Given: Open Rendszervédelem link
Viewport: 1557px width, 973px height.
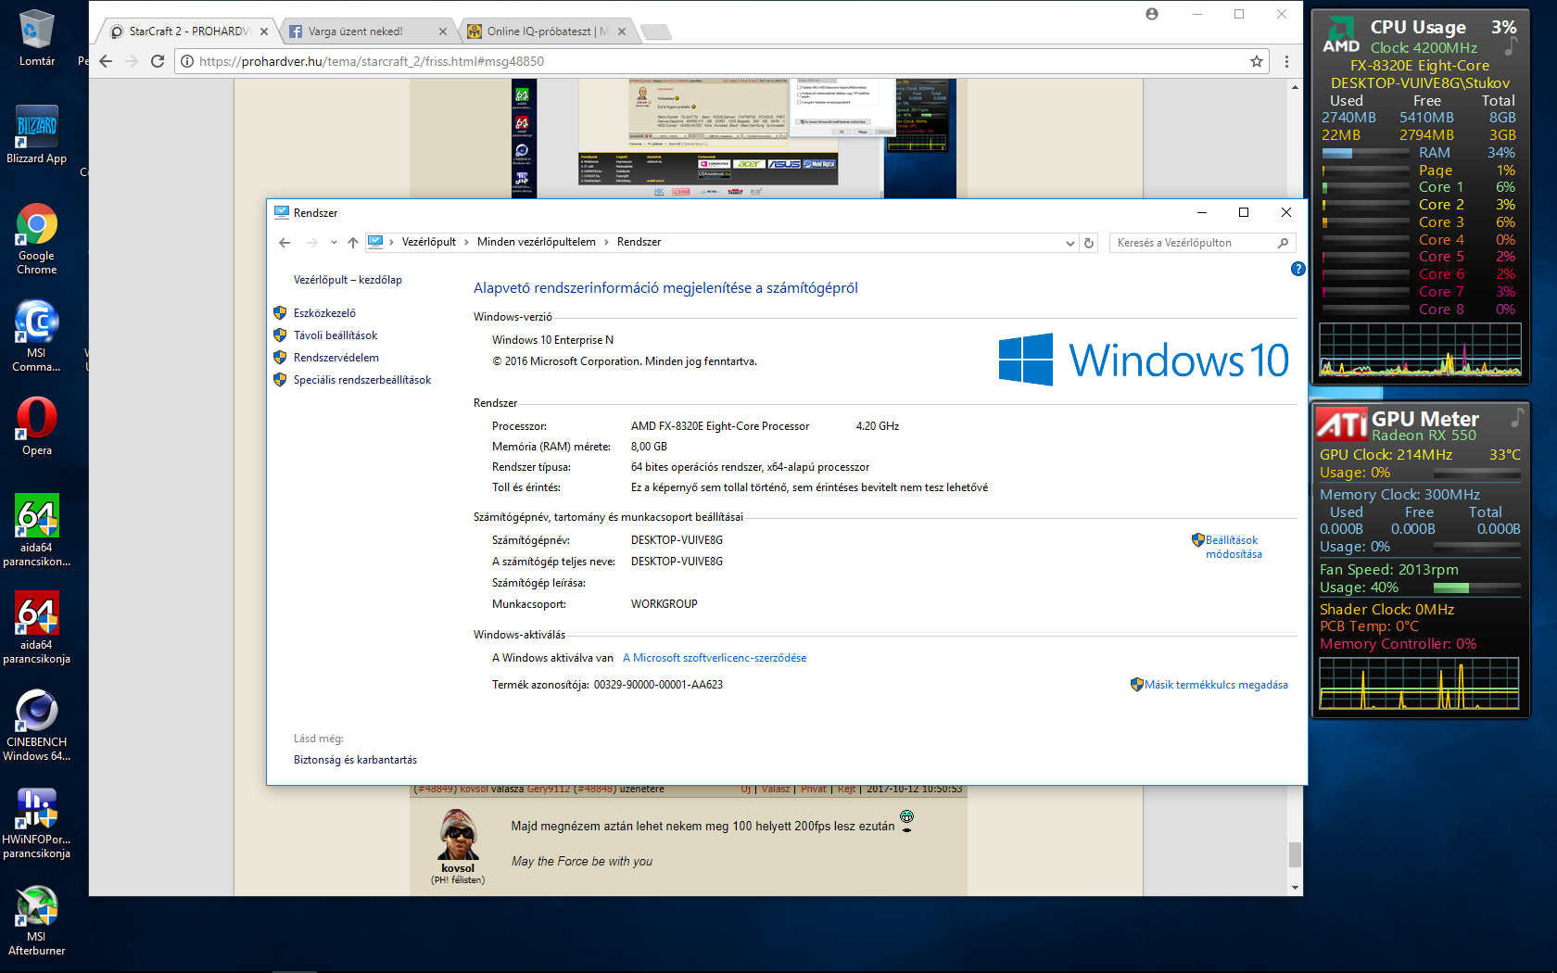Looking at the screenshot, I should pos(336,358).
